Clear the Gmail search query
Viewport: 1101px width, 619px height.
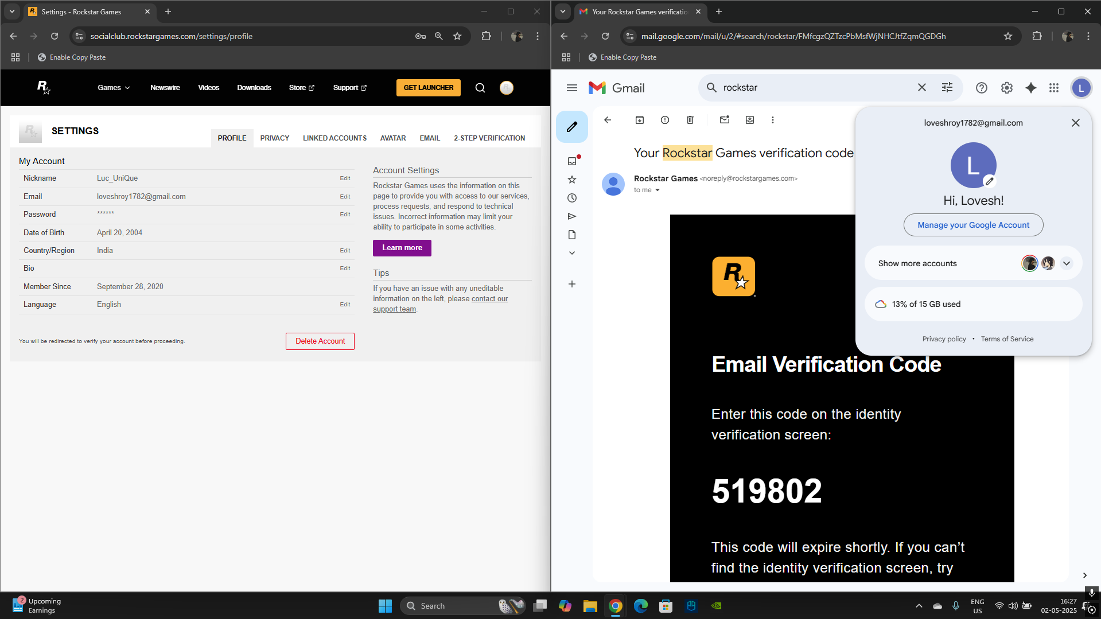[922, 87]
